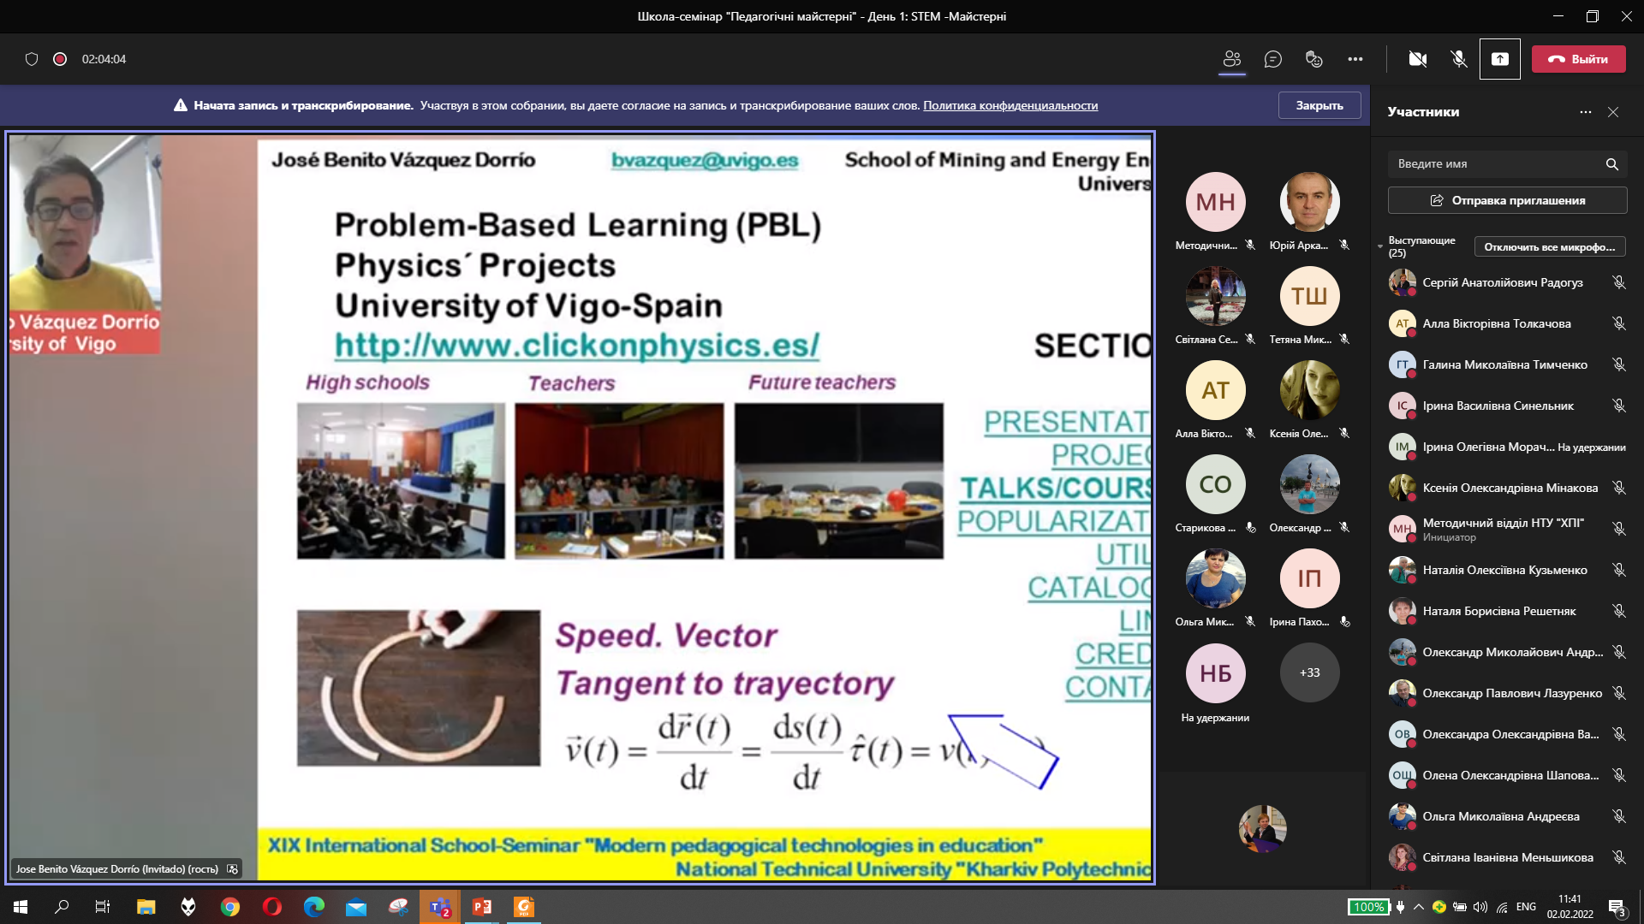Toggle the camera on

[1418, 59]
